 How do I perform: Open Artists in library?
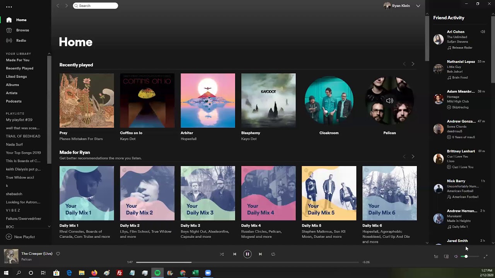click(x=12, y=93)
